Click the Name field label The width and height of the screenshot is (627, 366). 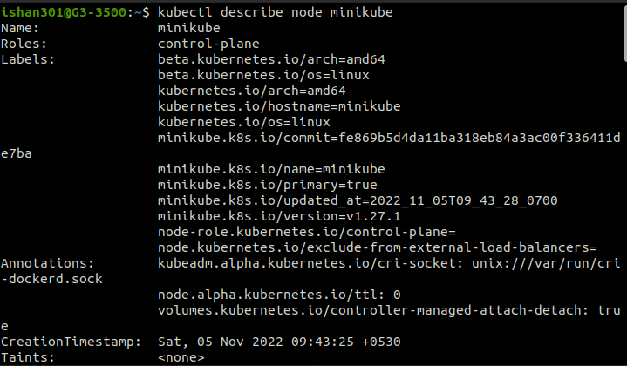click(x=18, y=28)
